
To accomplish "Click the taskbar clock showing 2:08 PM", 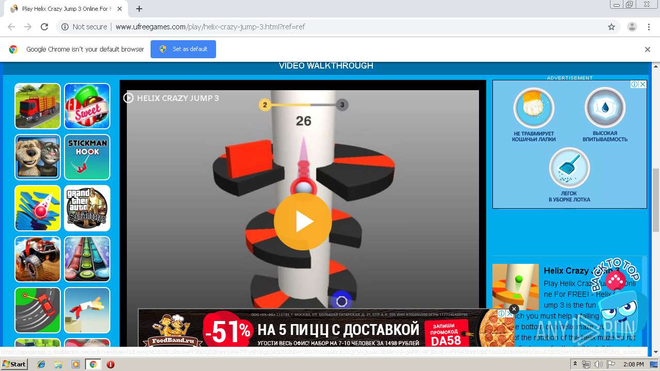I will (x=633, y=364).
